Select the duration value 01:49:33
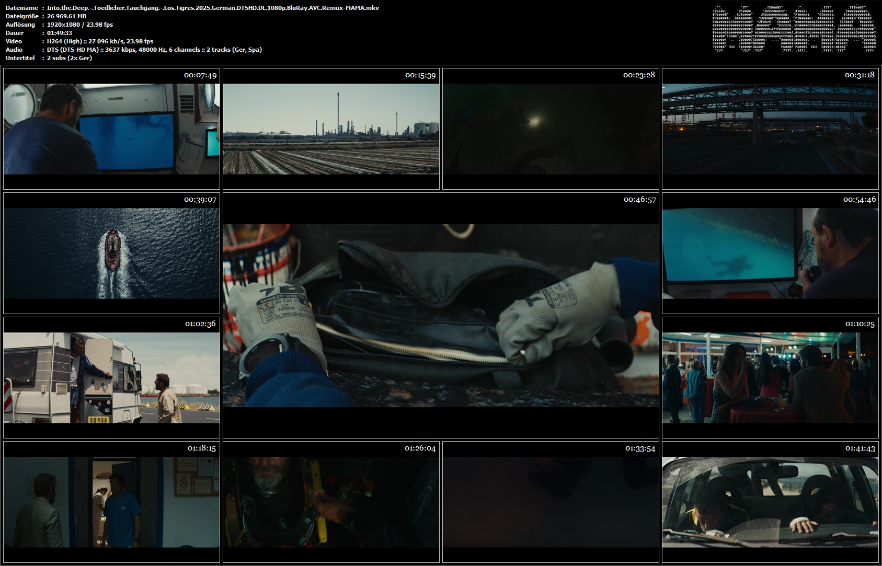882x566 pixels. tap(60, 33)
